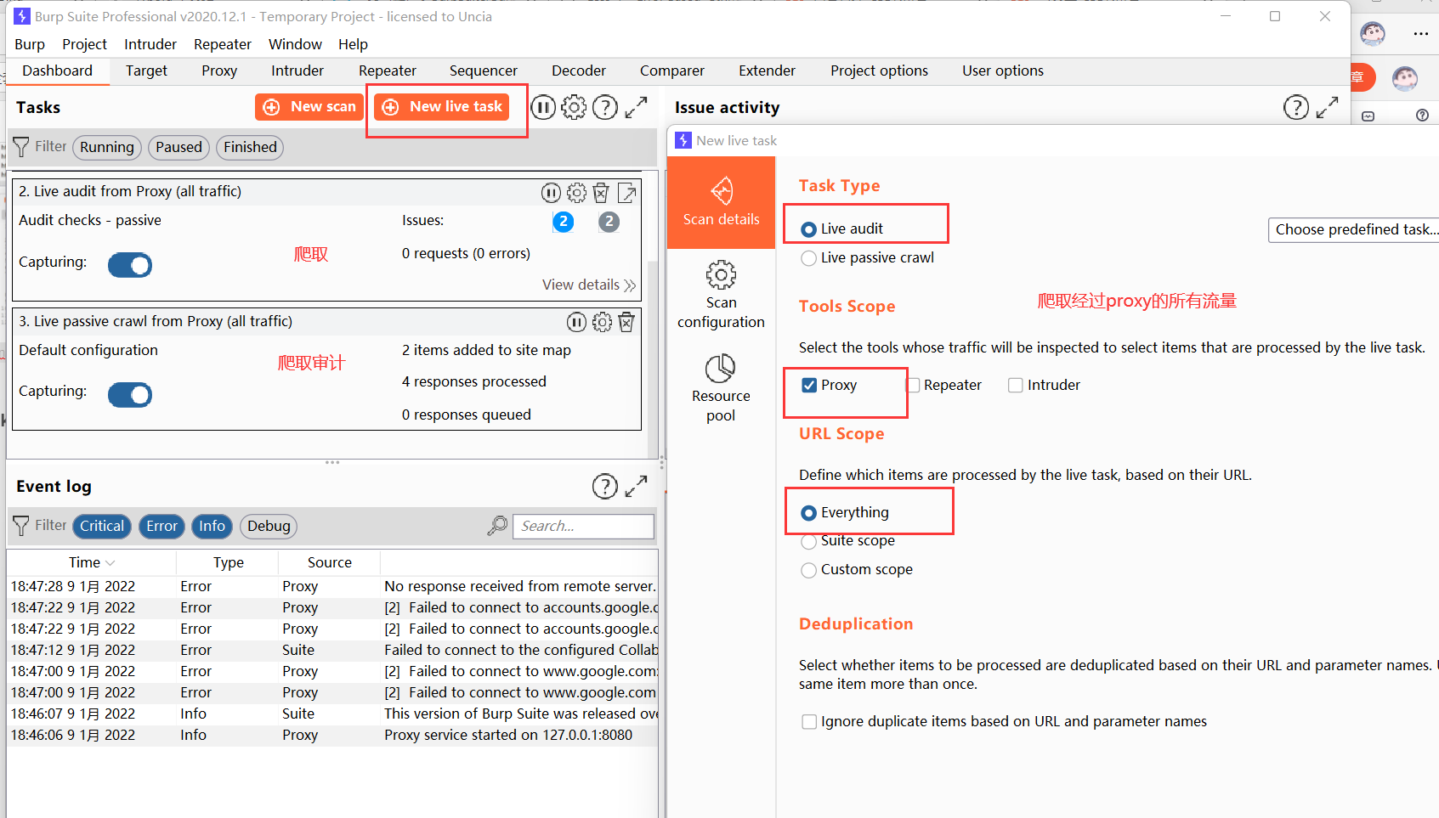
Task: Select Suite scope URL option
Action: tap(809, 541)
